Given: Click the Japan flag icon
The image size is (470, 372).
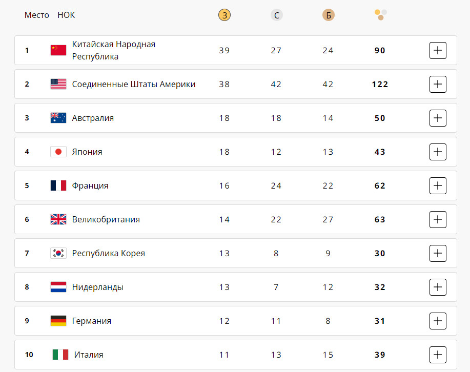Looking at the screenshot, I should point(58,152).
